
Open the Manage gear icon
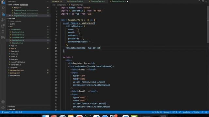[3, 108]
